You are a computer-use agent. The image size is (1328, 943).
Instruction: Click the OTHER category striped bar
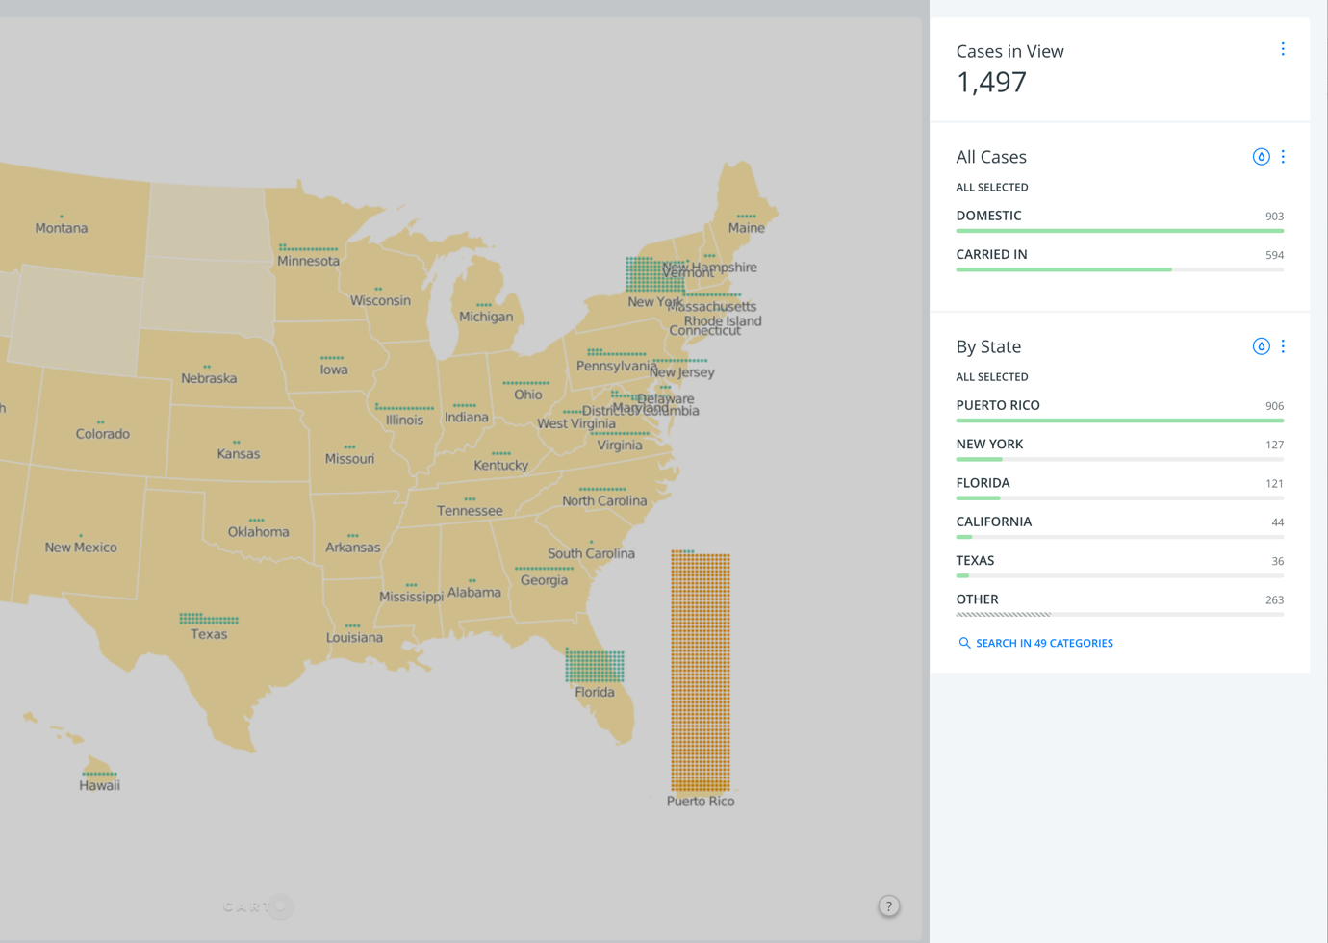pyautogui.click(x=1003, y=614)
